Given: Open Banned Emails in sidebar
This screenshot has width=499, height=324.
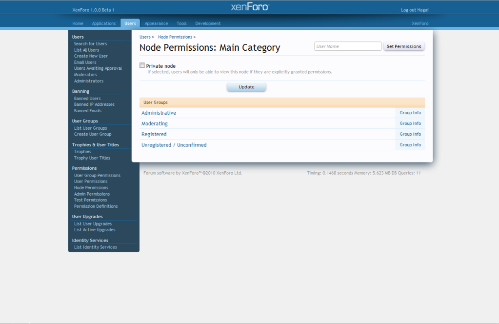Looking at the screenshot, I should (x=88, y=111).
